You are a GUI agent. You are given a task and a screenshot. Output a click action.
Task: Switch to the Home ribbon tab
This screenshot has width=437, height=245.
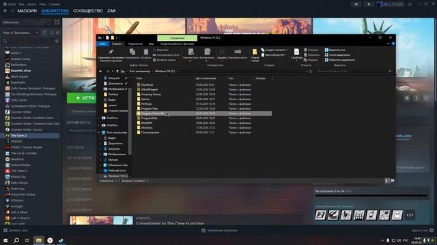117,44
